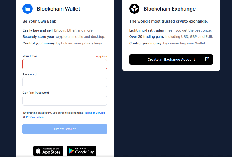Image resolution: width=232 pixels, height=157 pixels.
Task: Click the Your Email field label
Action: [30, 56]
